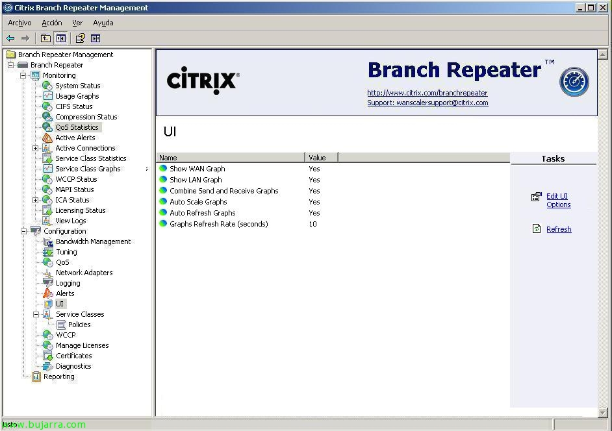
Task: Select the Show LAN Graph row
Action: point(333,180)
